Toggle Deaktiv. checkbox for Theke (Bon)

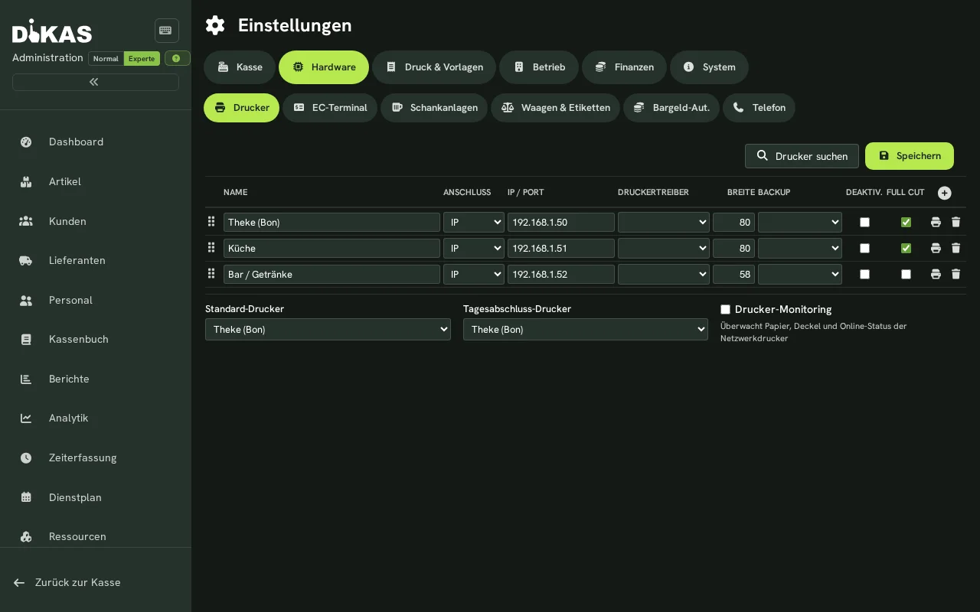(x=865, y=222)
